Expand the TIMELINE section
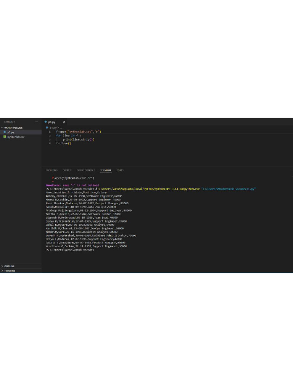 [x=10, y=271]
